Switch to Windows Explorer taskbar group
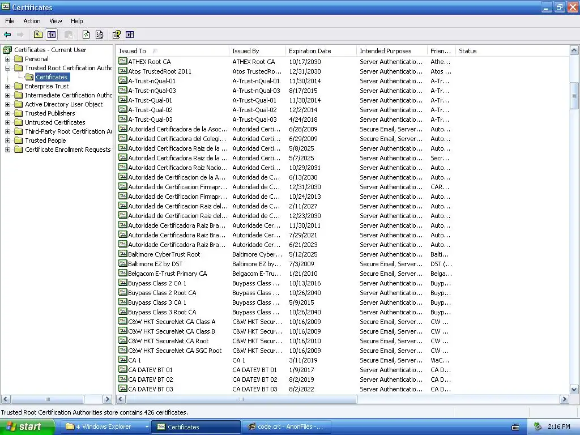Screen dimensions: 580x435 click(106, 427)
